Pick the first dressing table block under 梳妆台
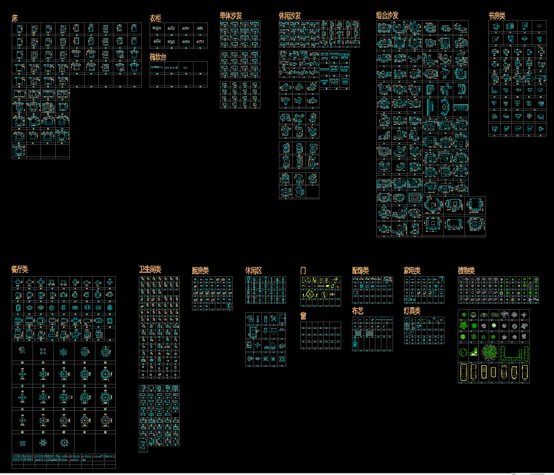Viewport: 554px width, 475px height. [156, 67]
